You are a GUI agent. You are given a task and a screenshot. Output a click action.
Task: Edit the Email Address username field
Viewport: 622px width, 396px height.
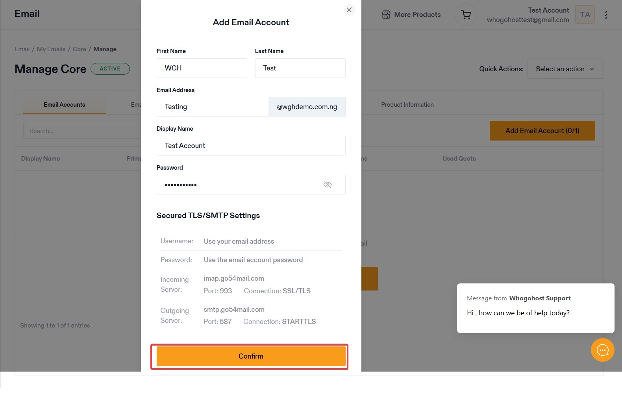coord(213,107)
